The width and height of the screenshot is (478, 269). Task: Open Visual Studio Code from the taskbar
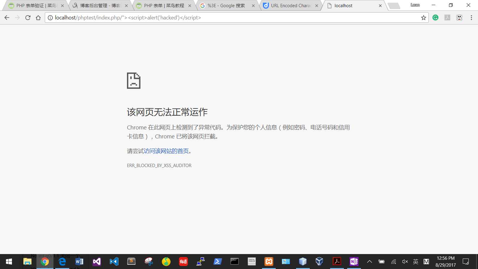point(114,262)
